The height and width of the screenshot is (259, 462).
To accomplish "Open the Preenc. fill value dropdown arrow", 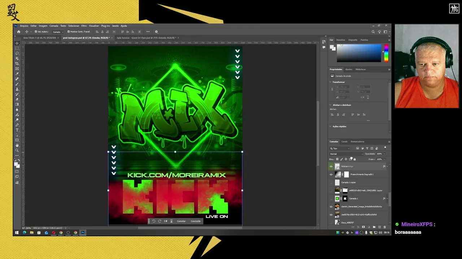I will (384, 159).
